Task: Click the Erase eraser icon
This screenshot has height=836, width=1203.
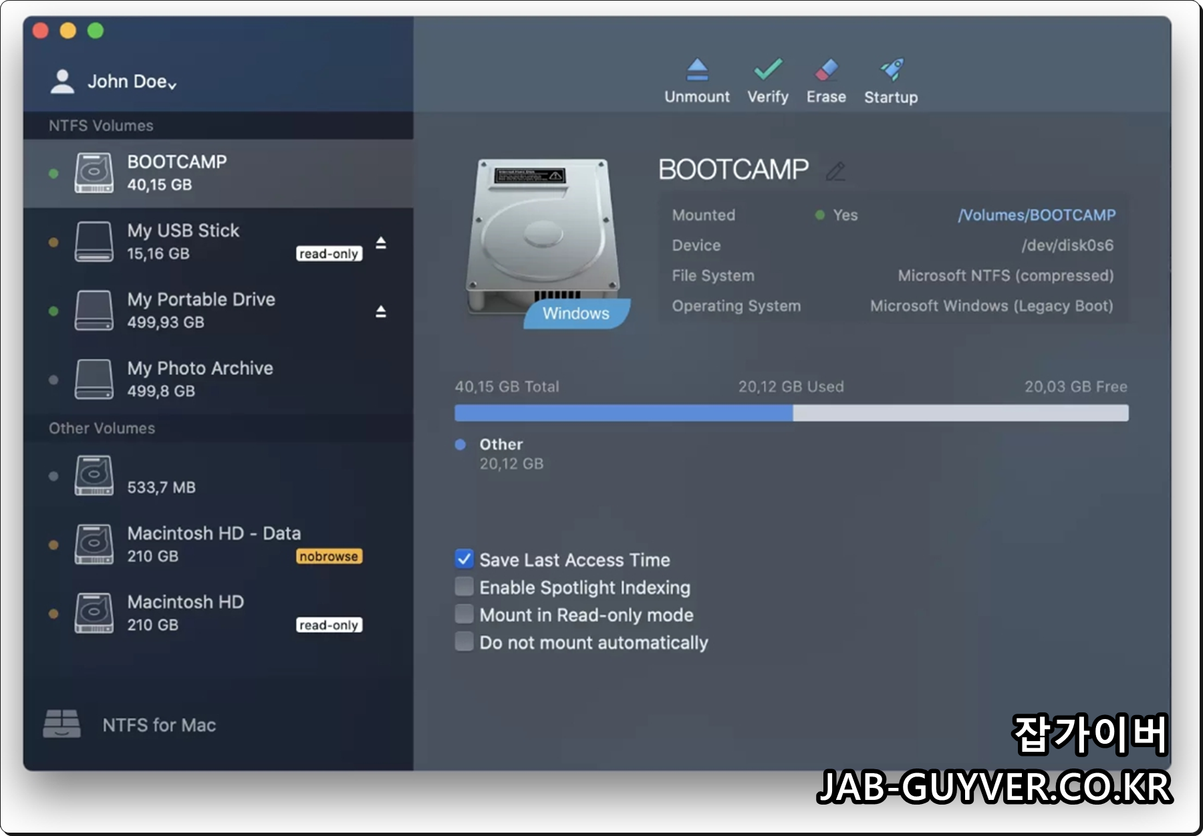Action: (827, 69)
